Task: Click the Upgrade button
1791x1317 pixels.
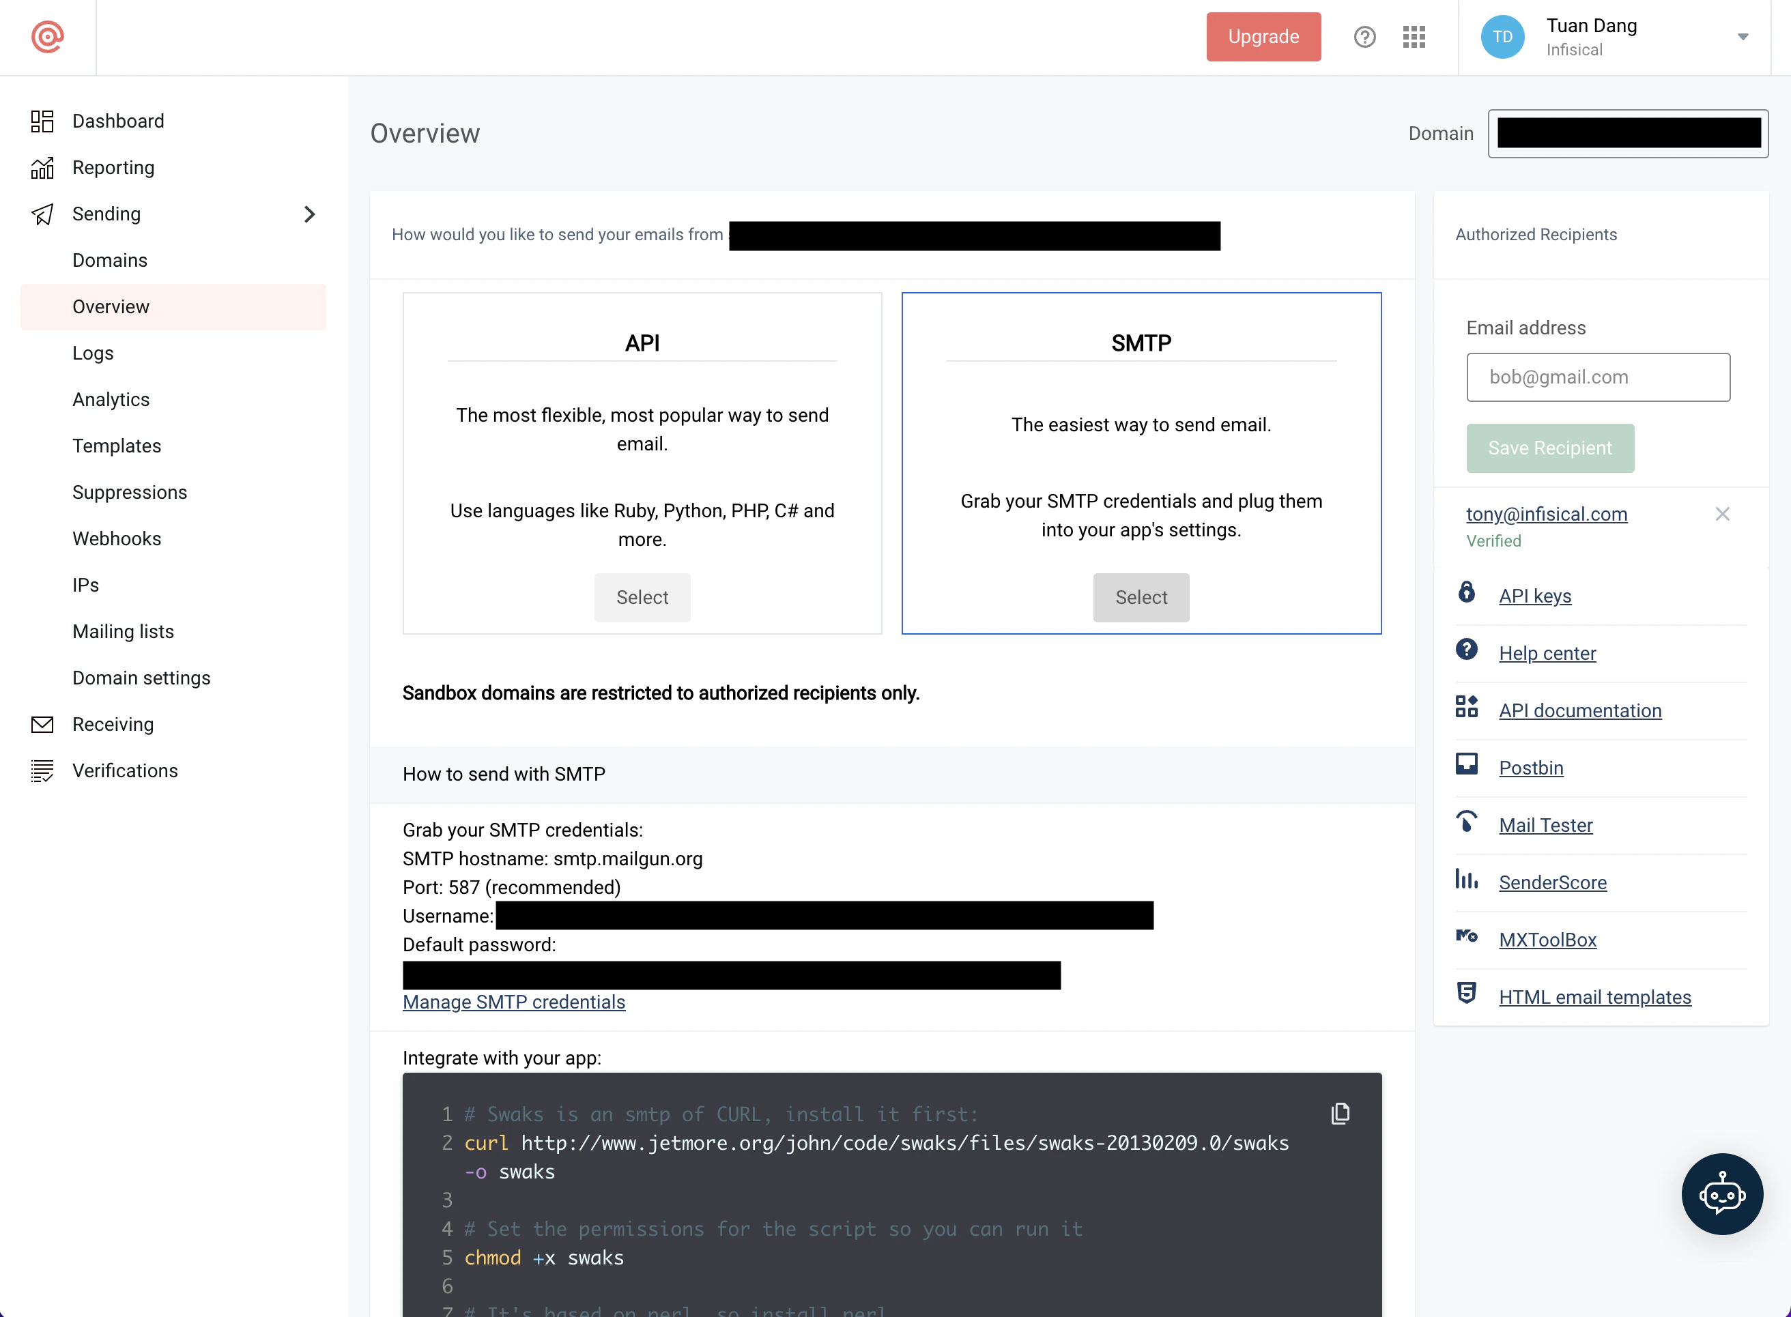Action: pos(1263,37)
